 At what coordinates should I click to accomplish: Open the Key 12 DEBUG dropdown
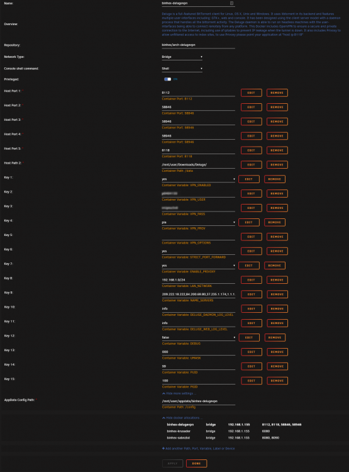[x=198, y=337]
